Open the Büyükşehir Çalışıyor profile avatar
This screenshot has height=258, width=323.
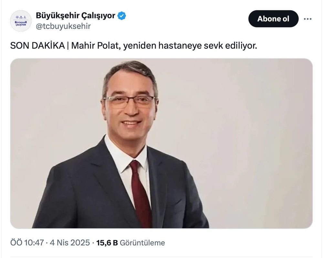tap(21, 21)
